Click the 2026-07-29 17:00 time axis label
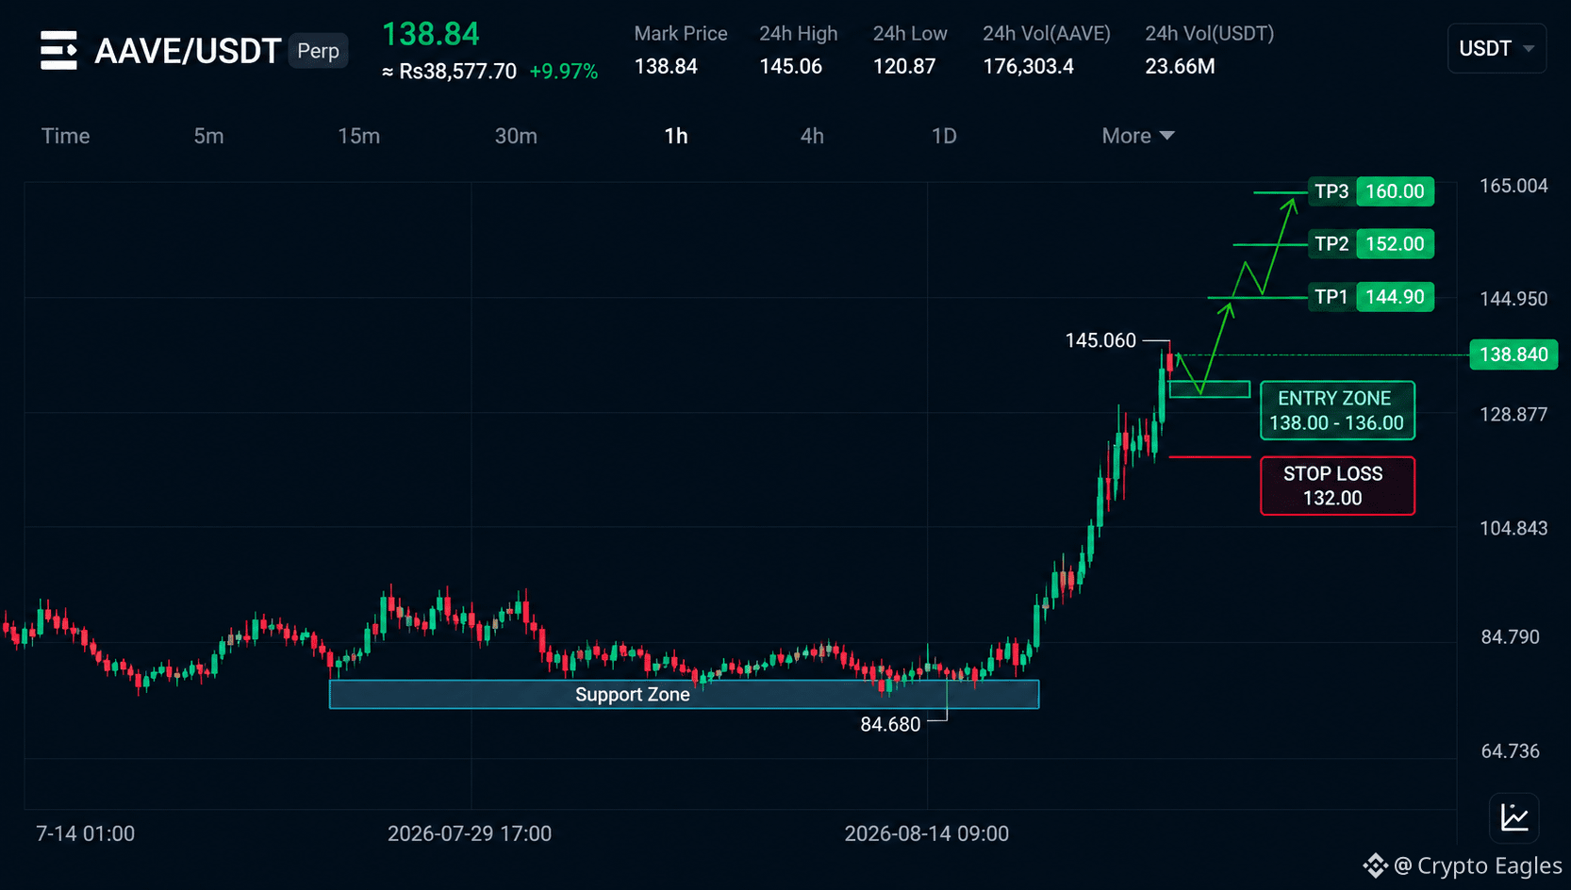The image size is (1571, 890). [470, 833]
